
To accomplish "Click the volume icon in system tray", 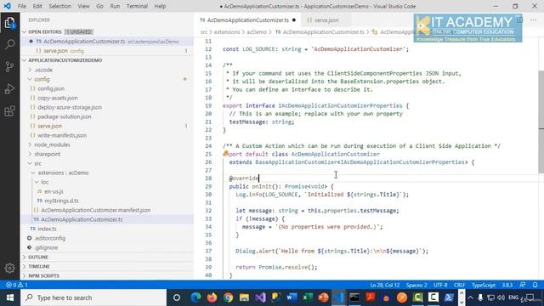I will pyautogui.click(x=501, y=297).
